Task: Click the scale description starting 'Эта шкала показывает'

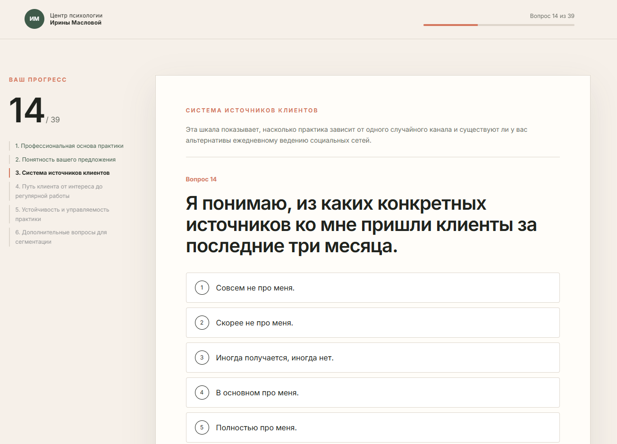Action: coord(356,135)
